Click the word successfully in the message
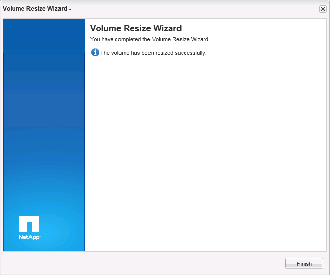 [191, 53]
